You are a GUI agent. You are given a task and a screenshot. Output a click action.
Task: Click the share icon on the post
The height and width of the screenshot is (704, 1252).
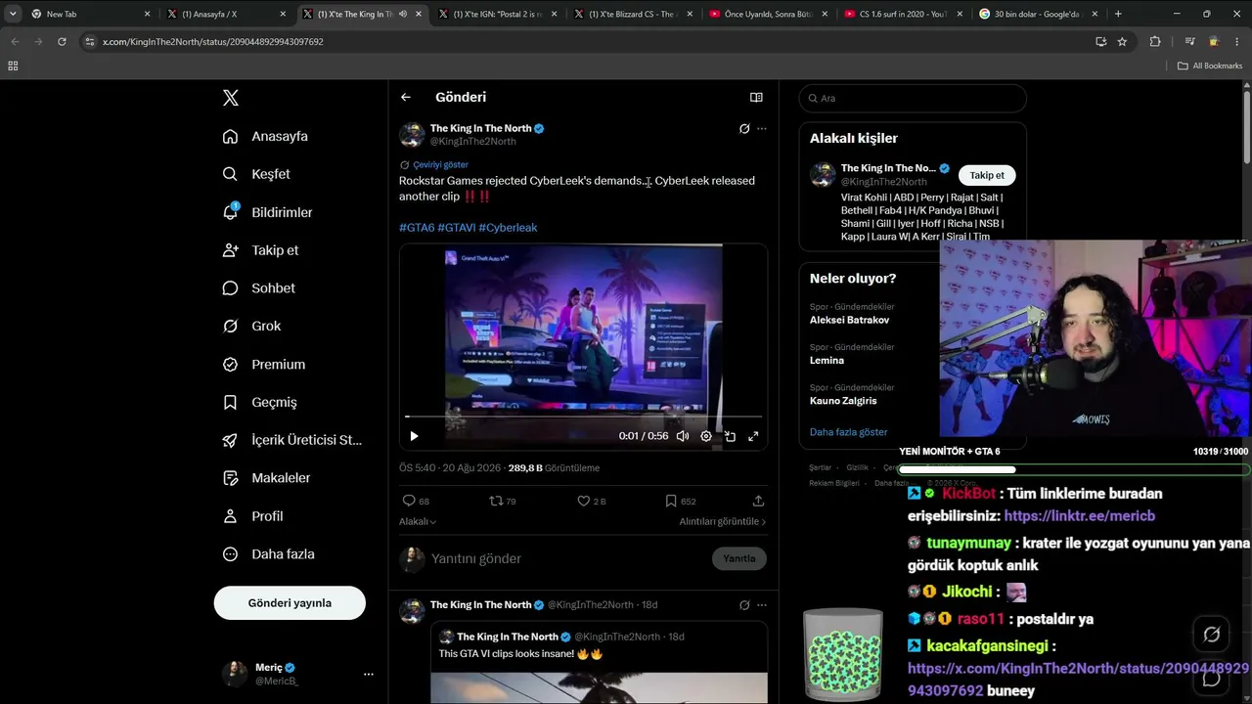point(758,501)
